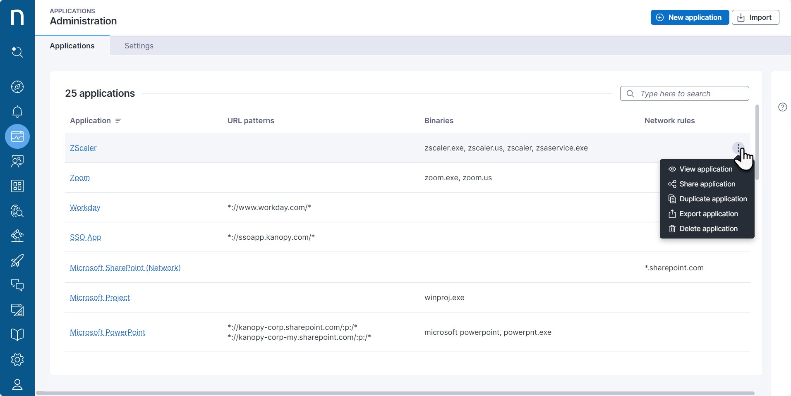Choose Delete application from the context menu
The image size is (791, 396).
[x=707, y=229]
